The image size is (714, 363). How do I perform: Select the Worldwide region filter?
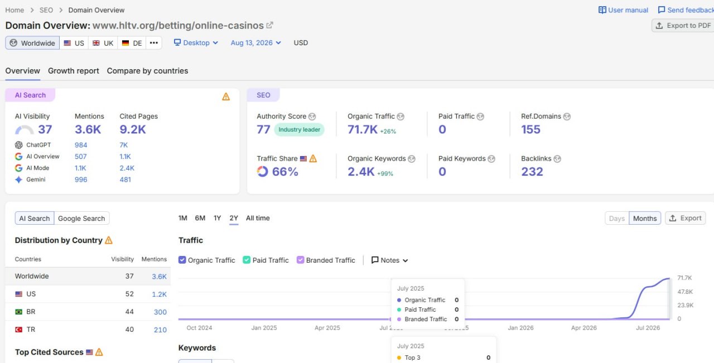tap(32, 43)
